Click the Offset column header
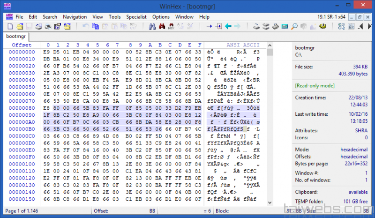The width and height of the screenshot is (375, 218). click(x=22, y=45)
